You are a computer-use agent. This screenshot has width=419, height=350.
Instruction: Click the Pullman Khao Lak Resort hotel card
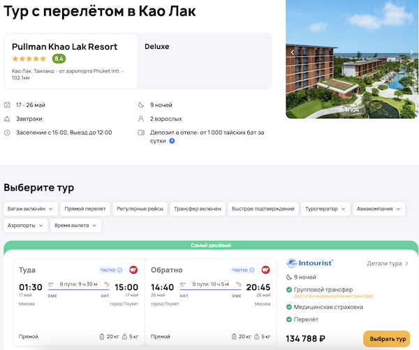[x=71, y=60]
